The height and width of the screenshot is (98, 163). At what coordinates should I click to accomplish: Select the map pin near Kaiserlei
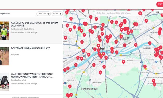click(150, 43)
